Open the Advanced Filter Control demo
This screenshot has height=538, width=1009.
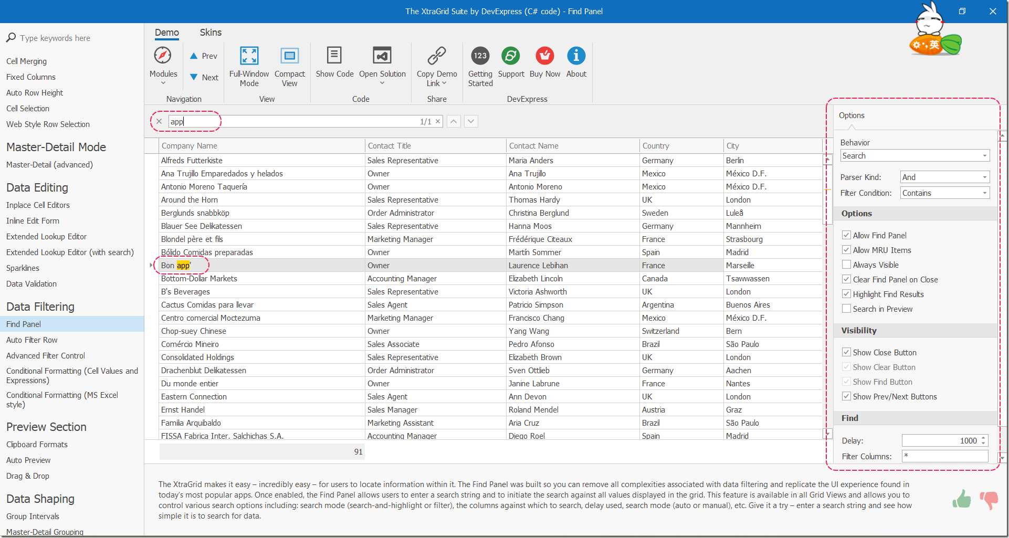46,356
